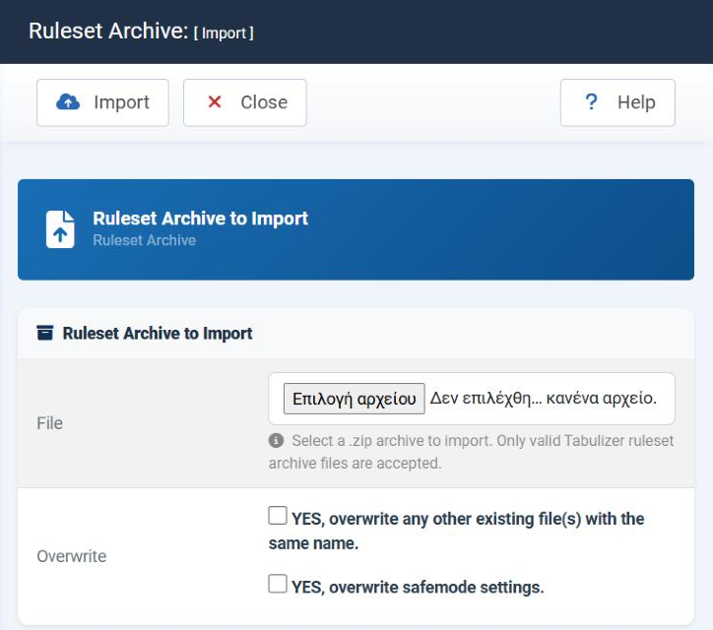713x630 pixels.
Task: Click the file input field showing no file selected
Action: pyautogui.click(x=472, y=399)
